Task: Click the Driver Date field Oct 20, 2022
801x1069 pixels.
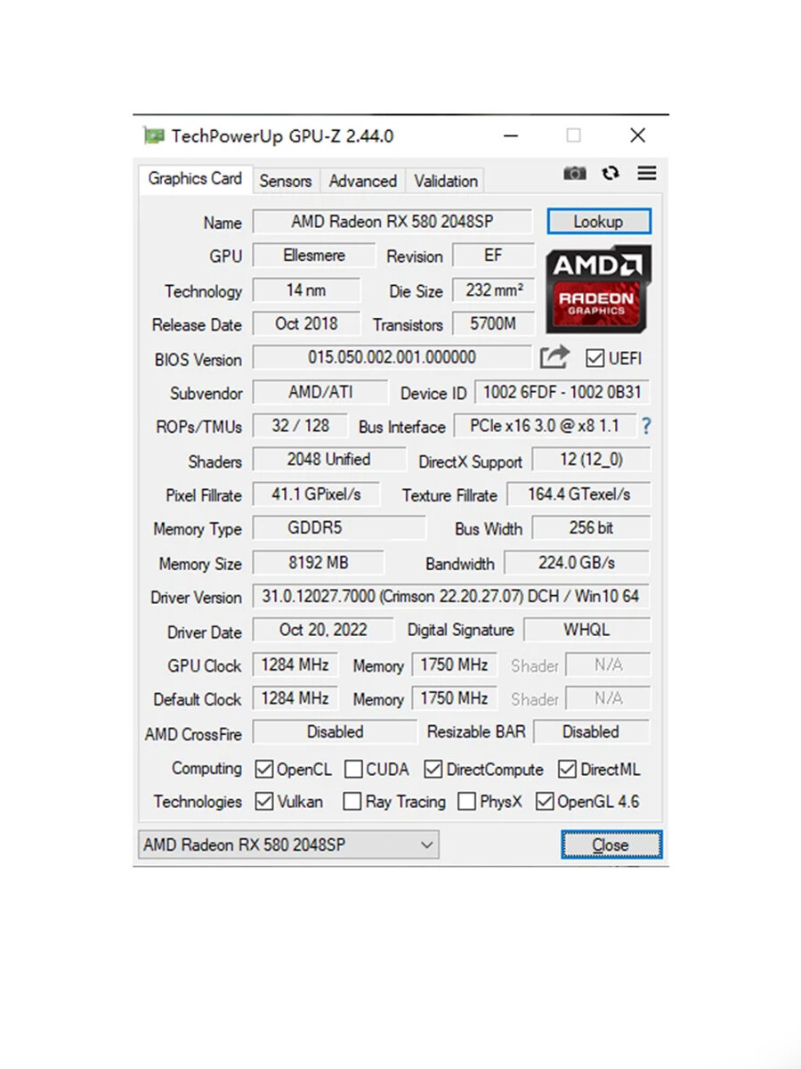Action: 322,631
